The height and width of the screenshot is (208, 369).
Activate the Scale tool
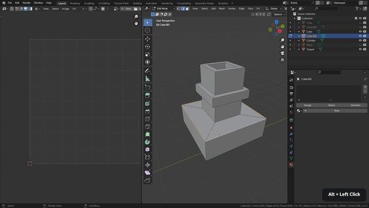[148, 54]
